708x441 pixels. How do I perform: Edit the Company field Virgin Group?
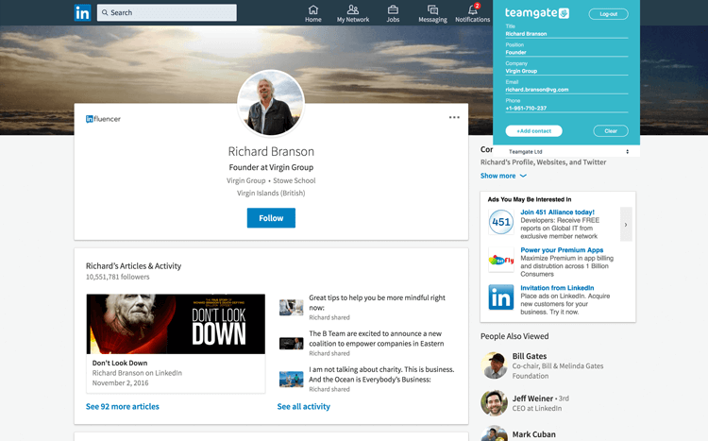[x=566, y=71]
